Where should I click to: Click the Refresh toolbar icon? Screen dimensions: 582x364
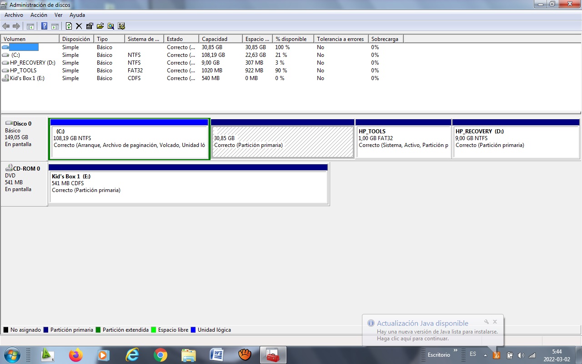coord(69,26)
